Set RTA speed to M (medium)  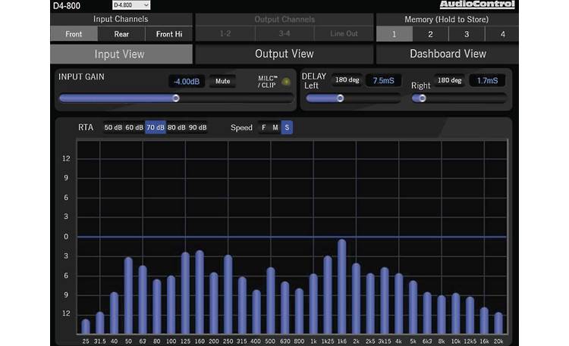(x=275, y=127)
